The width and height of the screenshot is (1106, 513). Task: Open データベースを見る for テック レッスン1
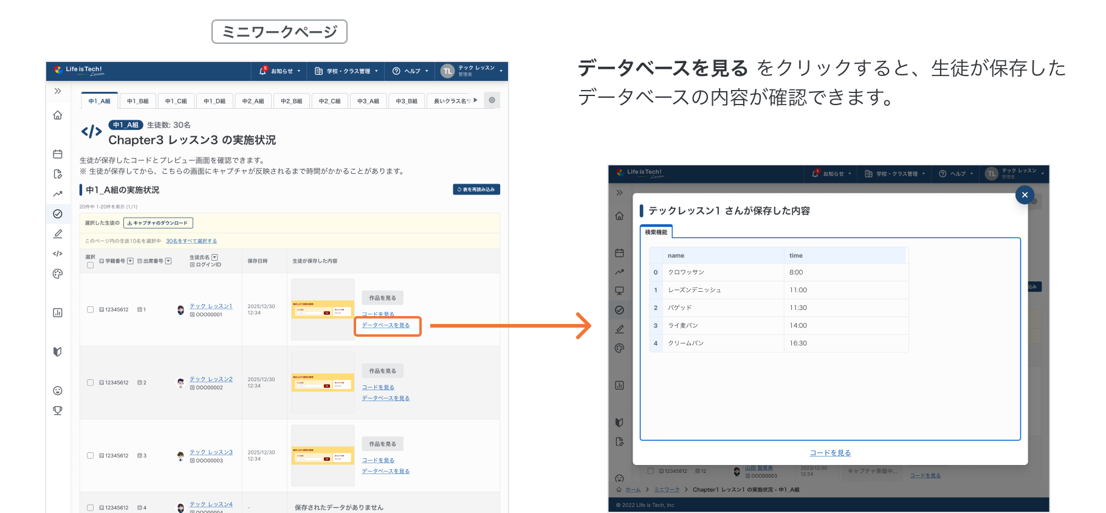point(386,325)
